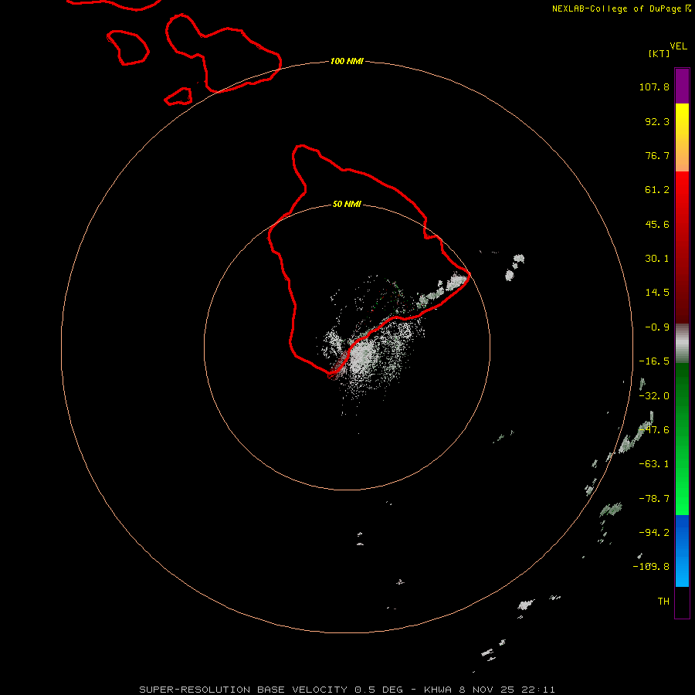Click the -78.7 velocity scale value
This screenshot has height=695, width=695.
654,499
